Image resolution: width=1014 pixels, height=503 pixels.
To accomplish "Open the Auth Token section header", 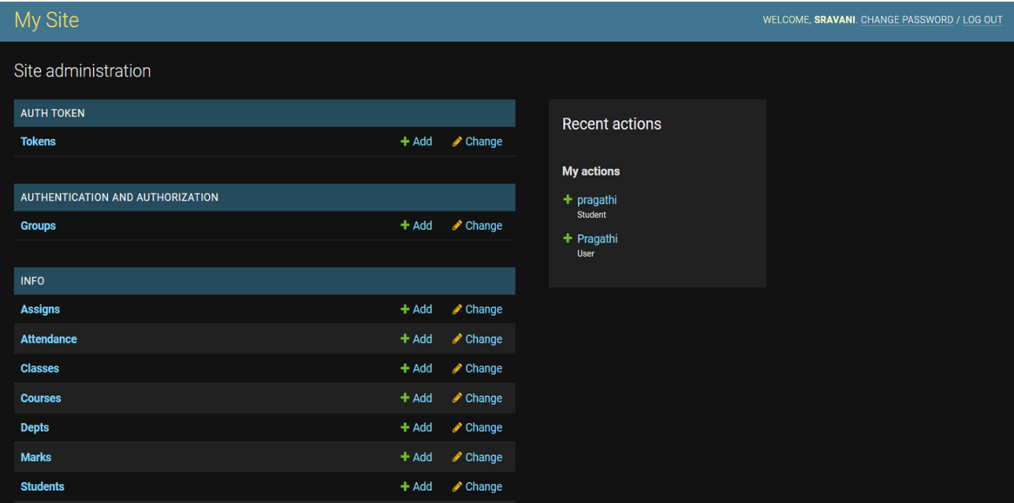I will coord(52,113).
